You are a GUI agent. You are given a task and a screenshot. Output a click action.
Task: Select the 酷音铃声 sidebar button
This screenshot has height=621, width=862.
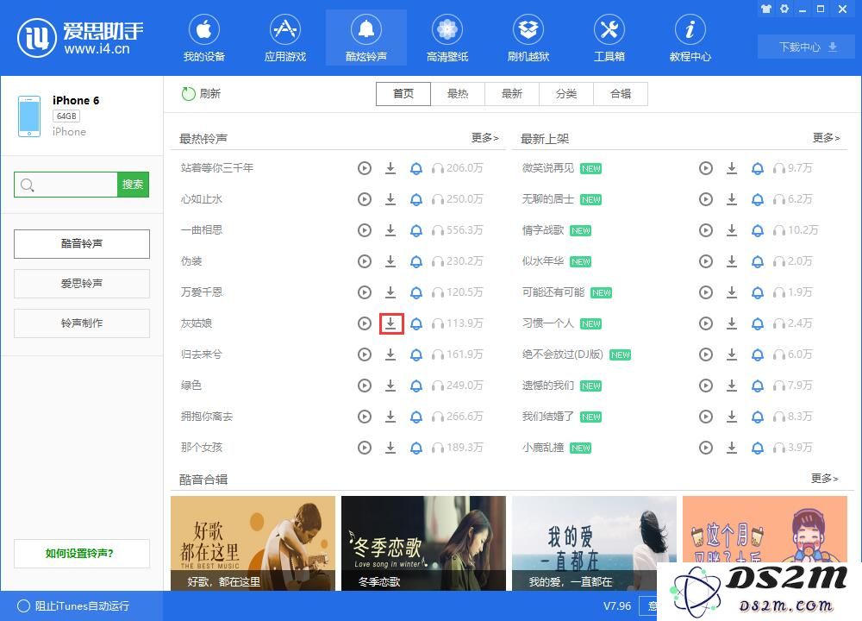point(82,244)
